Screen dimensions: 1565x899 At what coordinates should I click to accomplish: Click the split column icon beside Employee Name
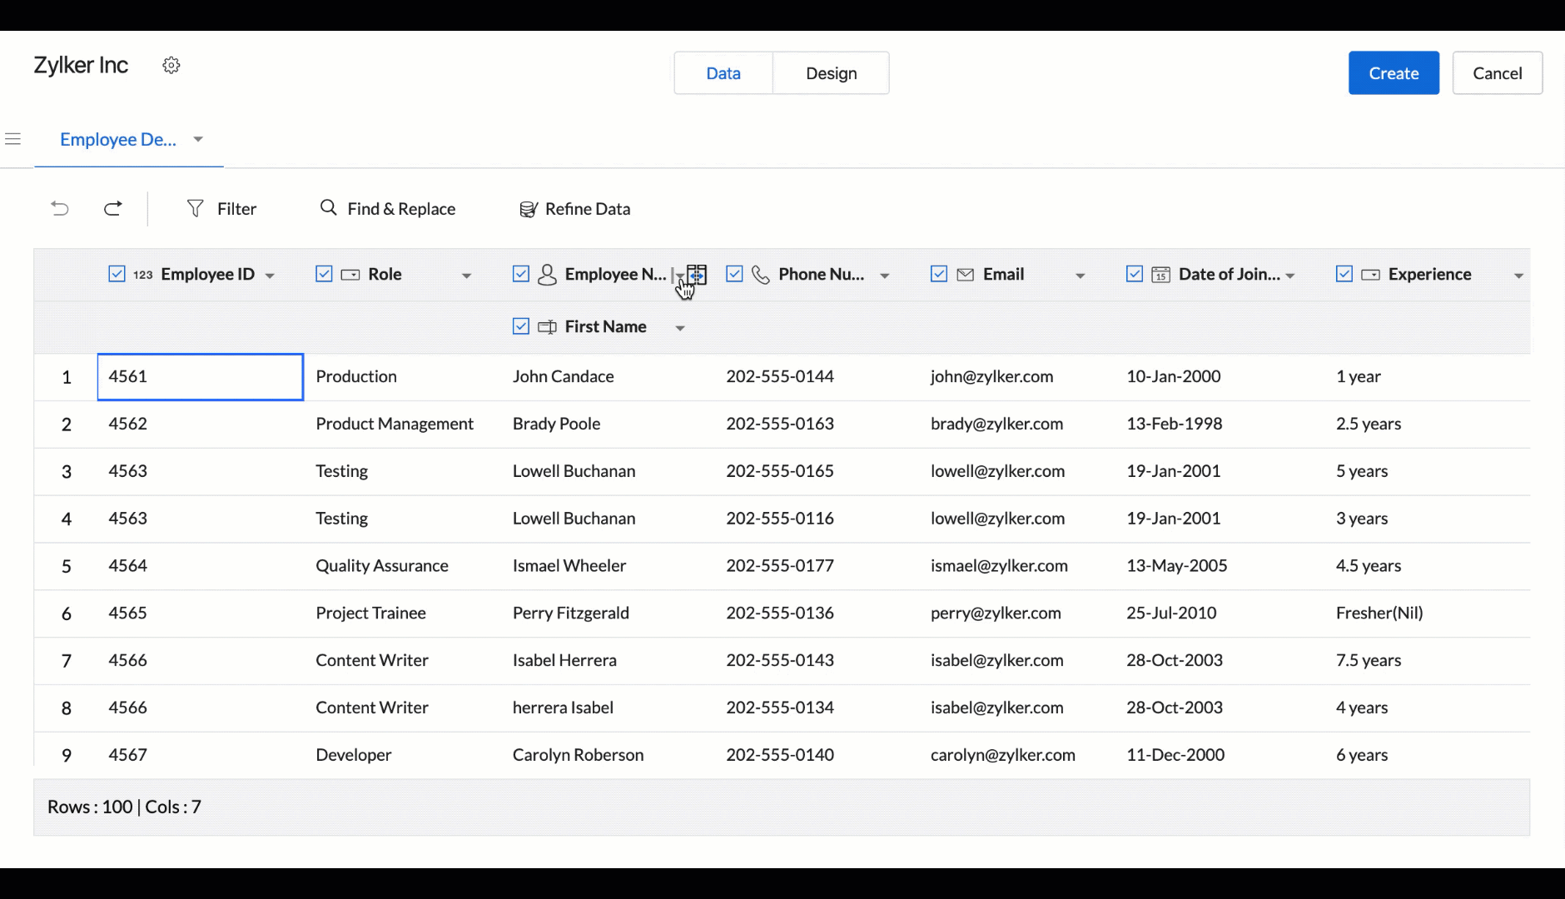click(698, 274)
